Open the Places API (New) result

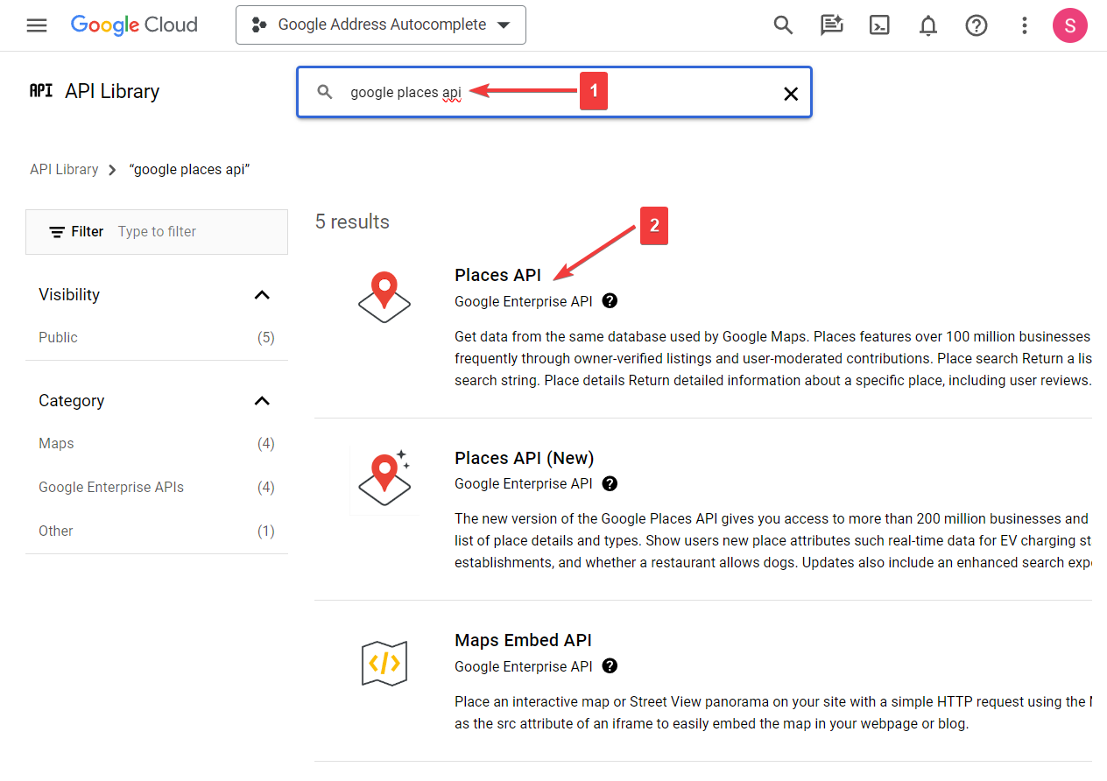click(x=525, y=458)
